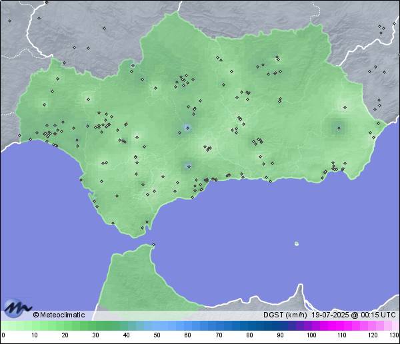Click the blue gust hotspot at the map center
Image resolution: width=400 pixels, height=344 pixels.
[x=187, y=128]
